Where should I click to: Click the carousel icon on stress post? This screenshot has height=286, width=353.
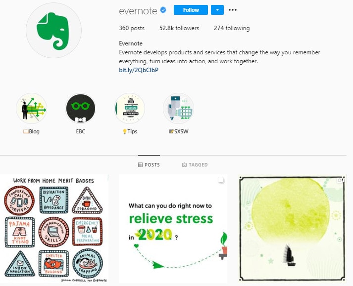coord(221,180)
